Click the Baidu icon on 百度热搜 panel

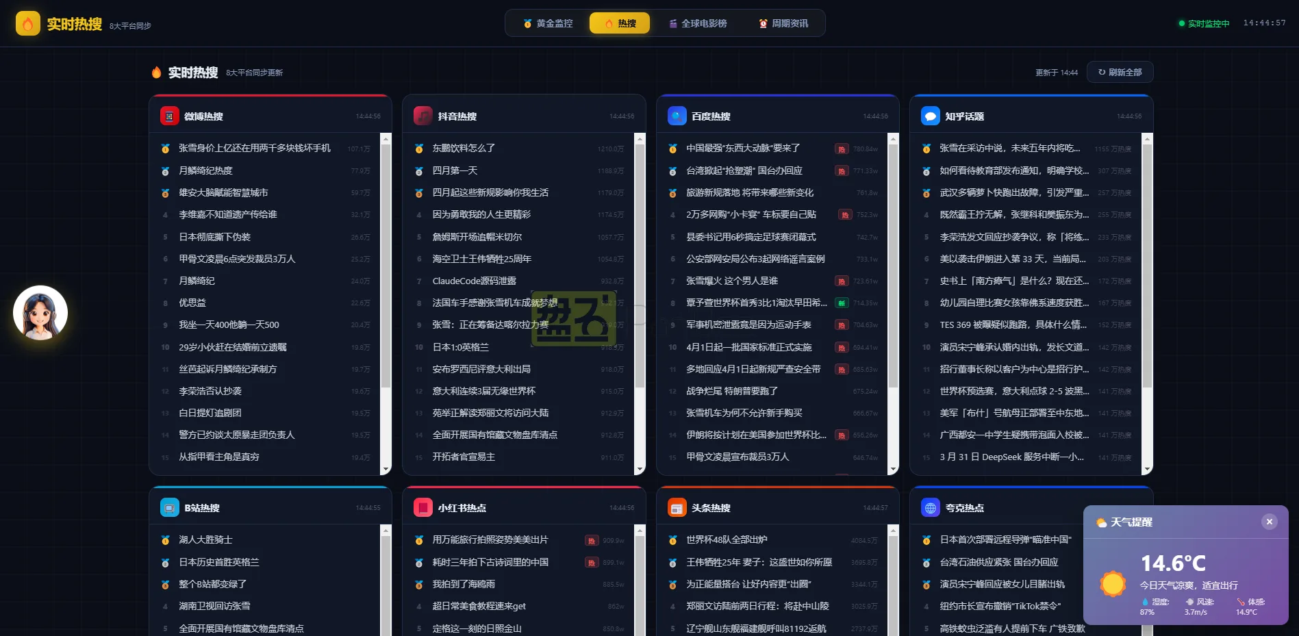pyautogui.click(x=677, y=116)
